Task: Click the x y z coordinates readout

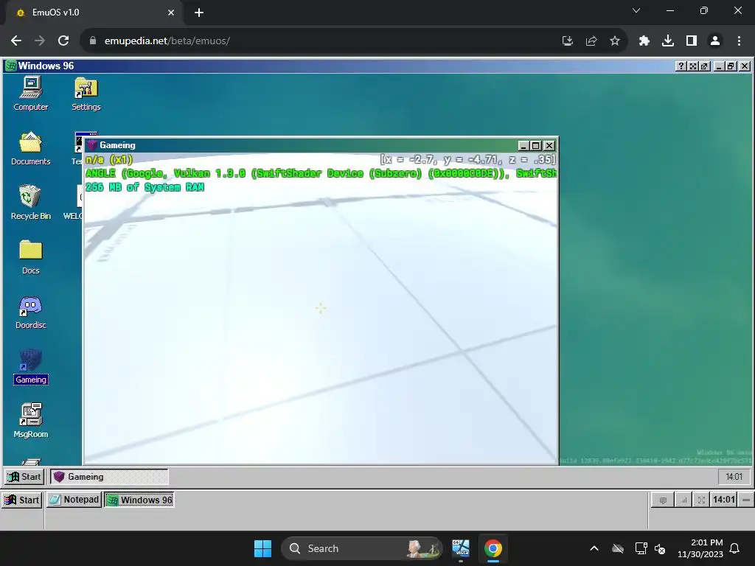Action: pyautogui.click(x=468, y=159)
